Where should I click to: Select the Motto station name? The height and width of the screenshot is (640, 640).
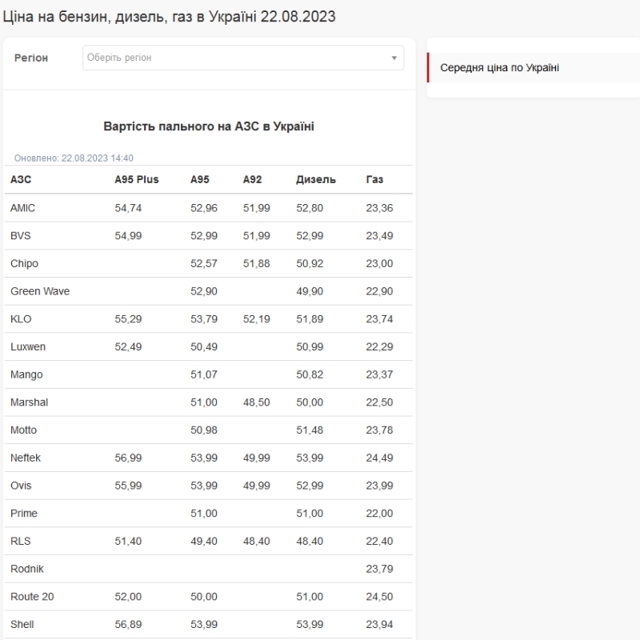24,430
